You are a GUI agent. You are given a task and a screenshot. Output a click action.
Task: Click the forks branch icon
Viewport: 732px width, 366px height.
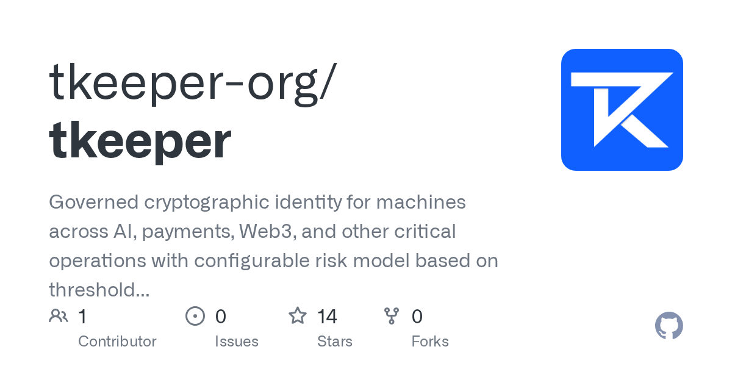(392, 316)
